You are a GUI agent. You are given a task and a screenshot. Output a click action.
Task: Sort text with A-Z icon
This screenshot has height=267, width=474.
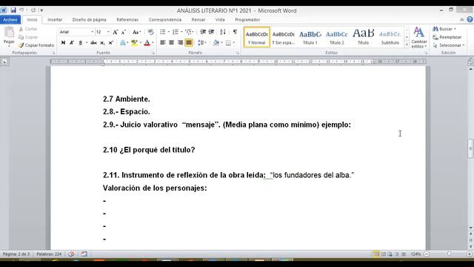point(223,32)
